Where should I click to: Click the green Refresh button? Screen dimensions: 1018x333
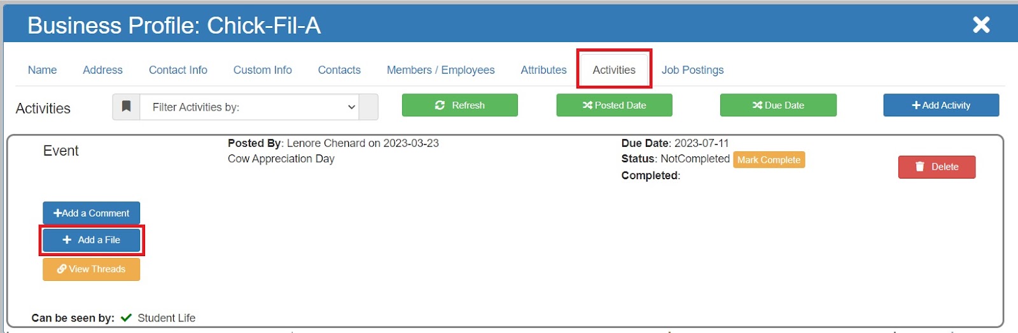pyautogui.click(x=459, y=105)
